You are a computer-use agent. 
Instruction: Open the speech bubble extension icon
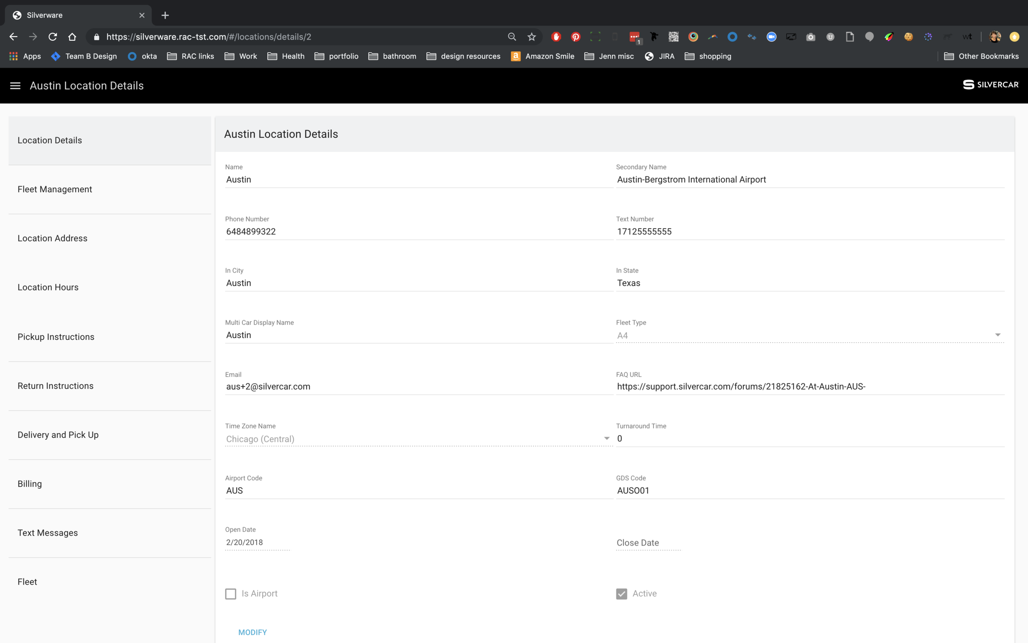pyautogui.click(x=869, y=37)
